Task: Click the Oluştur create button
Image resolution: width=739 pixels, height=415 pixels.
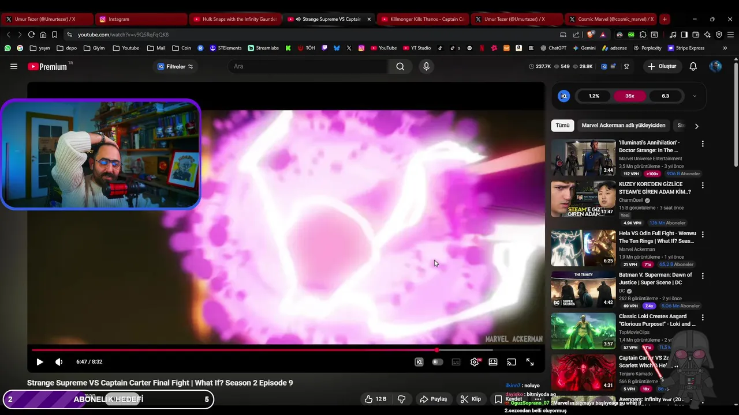Action: pyautogui.click(x=662, y=66)
